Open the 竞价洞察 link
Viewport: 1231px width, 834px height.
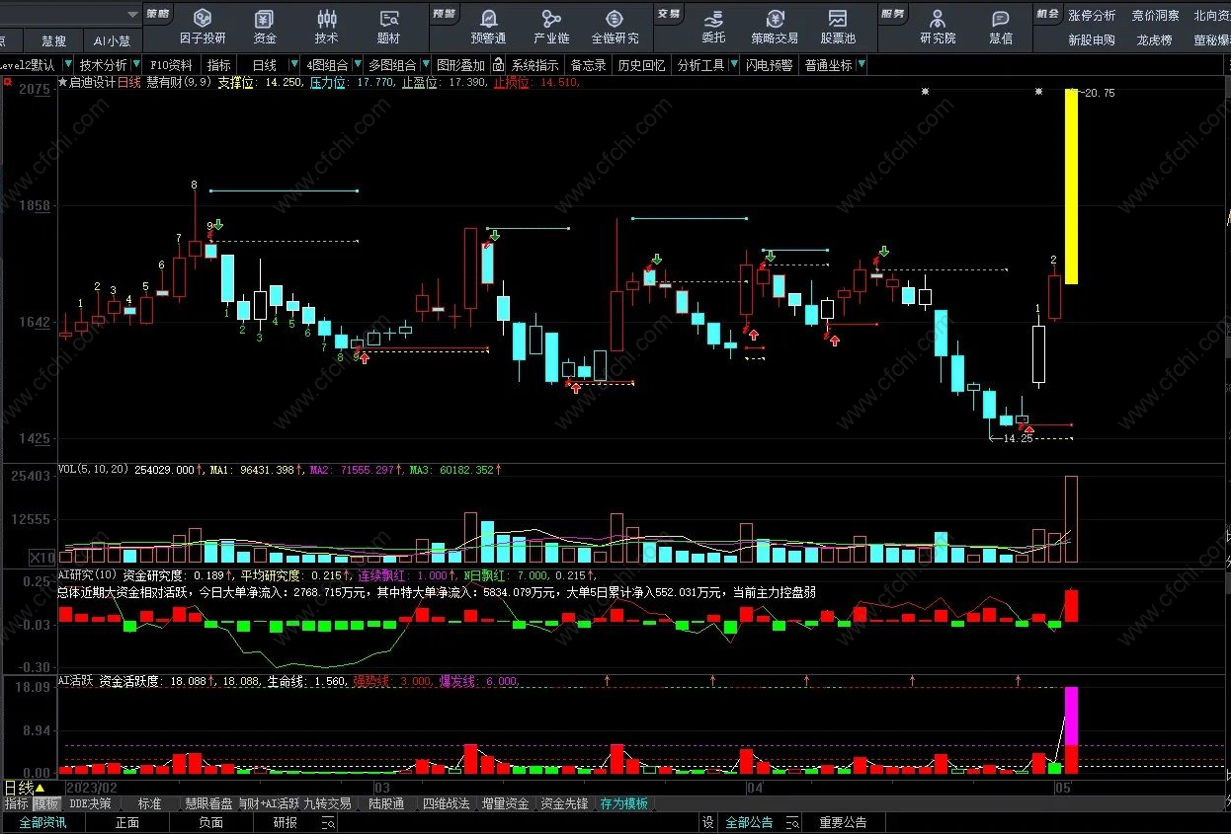click(1155, 15)
